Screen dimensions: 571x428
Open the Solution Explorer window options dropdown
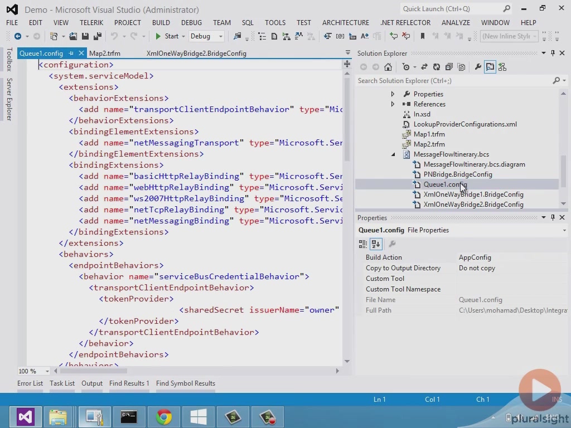point(544,53)
